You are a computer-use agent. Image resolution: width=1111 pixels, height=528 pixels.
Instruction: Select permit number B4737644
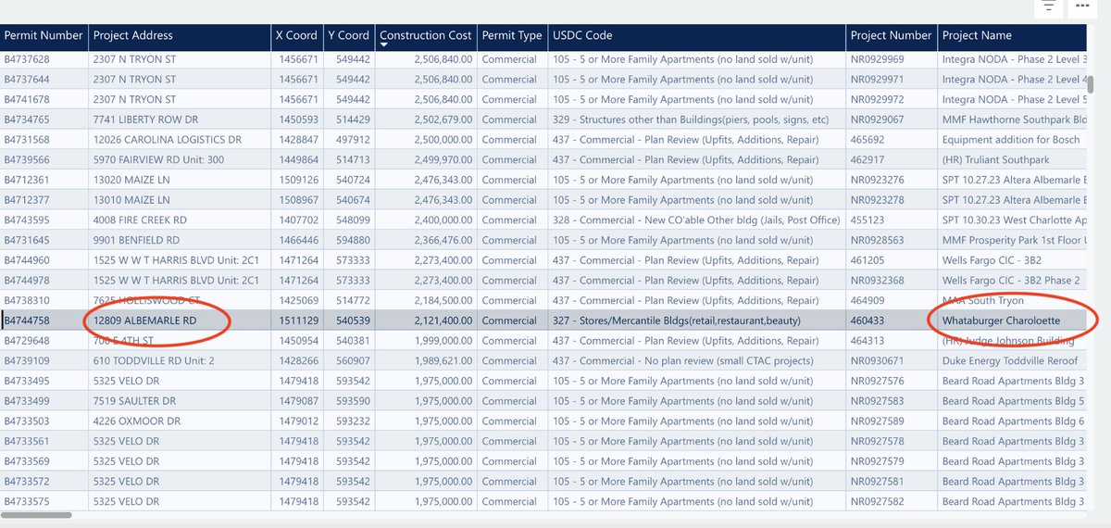pyautogui.click(x=27, y=80)
